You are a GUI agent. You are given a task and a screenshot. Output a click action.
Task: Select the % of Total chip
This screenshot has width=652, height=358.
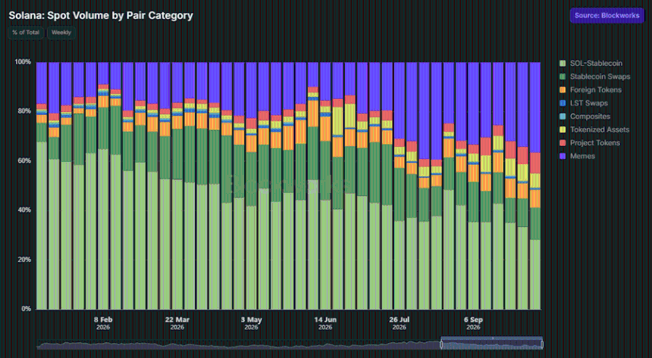point(26,33)
